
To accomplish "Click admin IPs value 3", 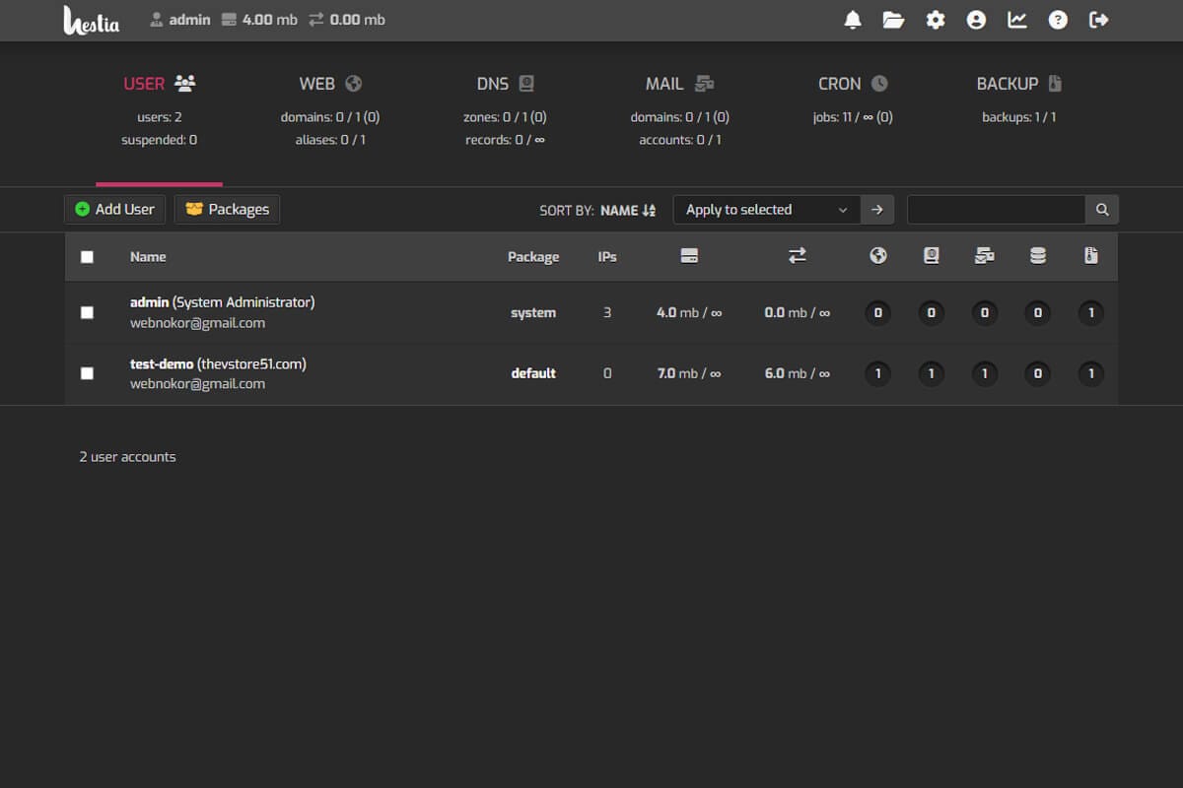I will 607,313.
